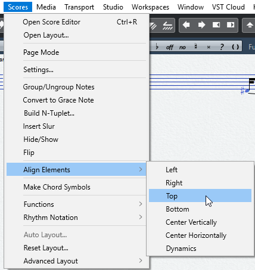Click the diagonal hatched lines toolbar icon
This screenshot has height=270, width=255.
(x=153, y=26)
